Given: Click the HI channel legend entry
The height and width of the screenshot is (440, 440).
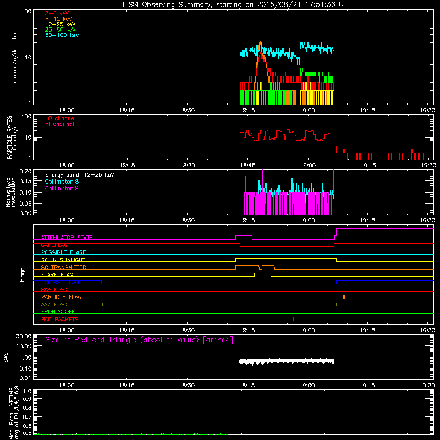Looking at the screenshot, I should (59, 124).
